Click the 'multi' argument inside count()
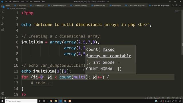The image size is (183, 103). tap(79, 77)
